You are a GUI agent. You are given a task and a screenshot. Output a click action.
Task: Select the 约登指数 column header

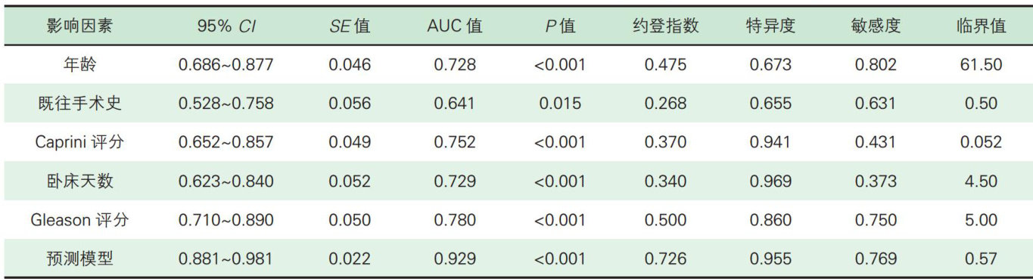point(665,26)
